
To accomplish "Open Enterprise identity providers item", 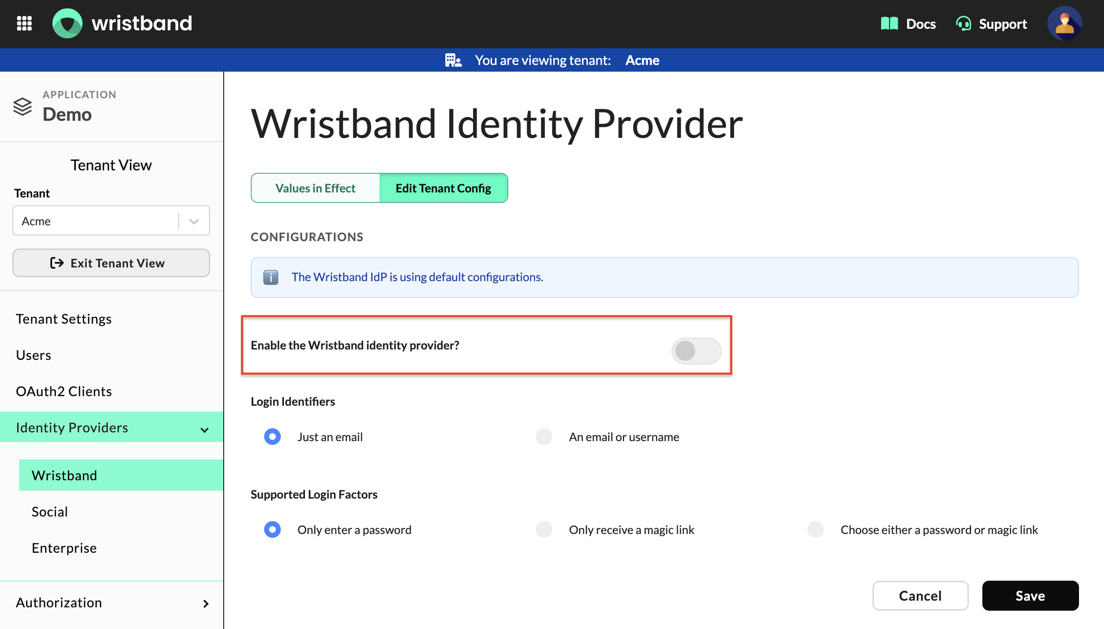I will pos(64,548).
